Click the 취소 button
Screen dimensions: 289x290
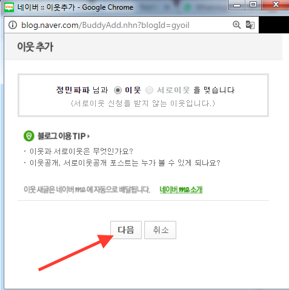(x=161, y=230)
